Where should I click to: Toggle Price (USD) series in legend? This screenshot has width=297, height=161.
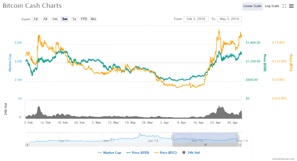pyautogui.click(x=138, y=153)
